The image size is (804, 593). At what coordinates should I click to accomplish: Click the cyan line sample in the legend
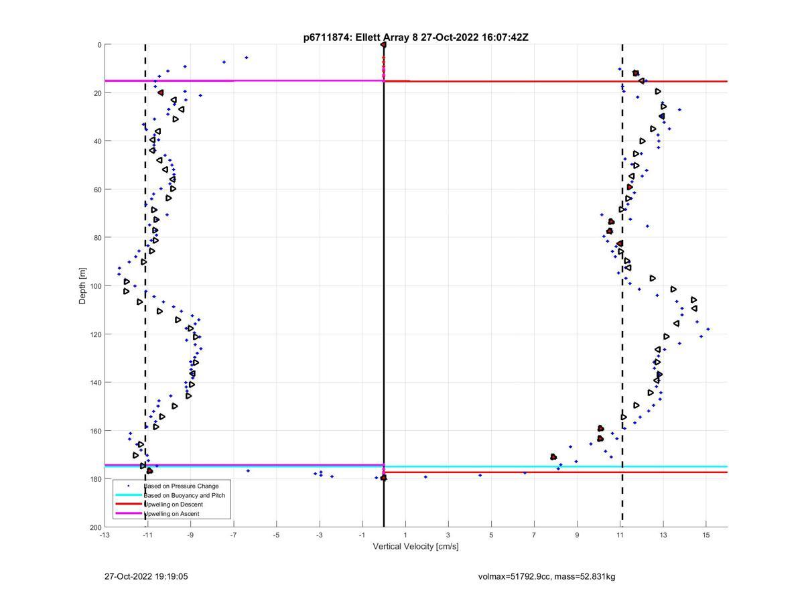(x=129, y=495)
